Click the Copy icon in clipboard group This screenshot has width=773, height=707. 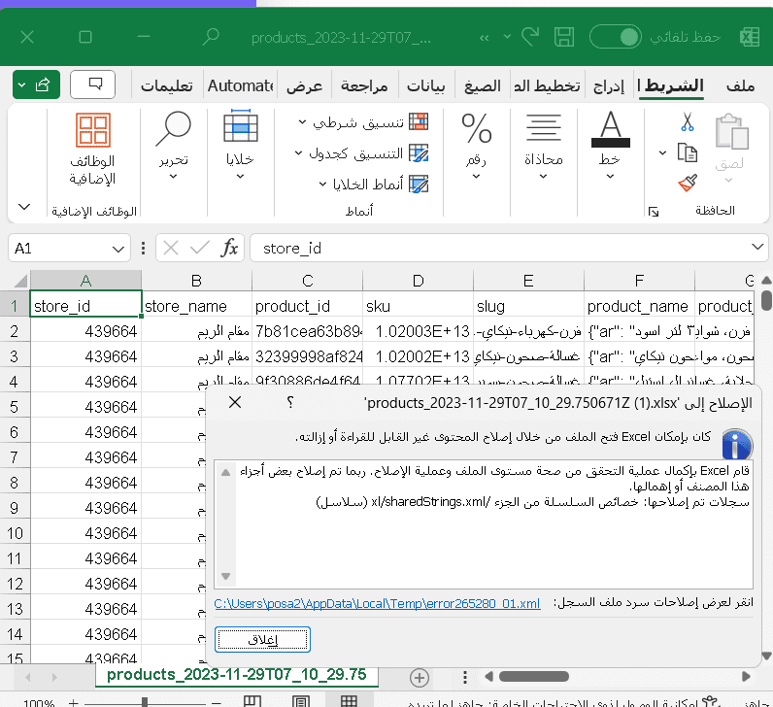click(688, 152)
